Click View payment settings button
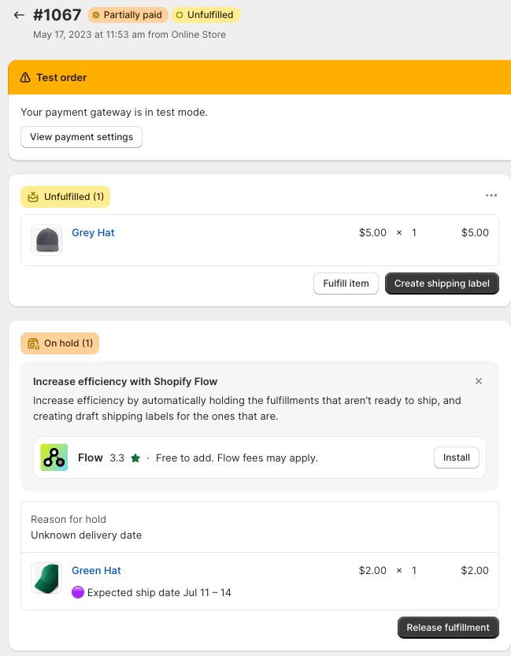This screenshot has width=511, height=656. tap(81, 137)
